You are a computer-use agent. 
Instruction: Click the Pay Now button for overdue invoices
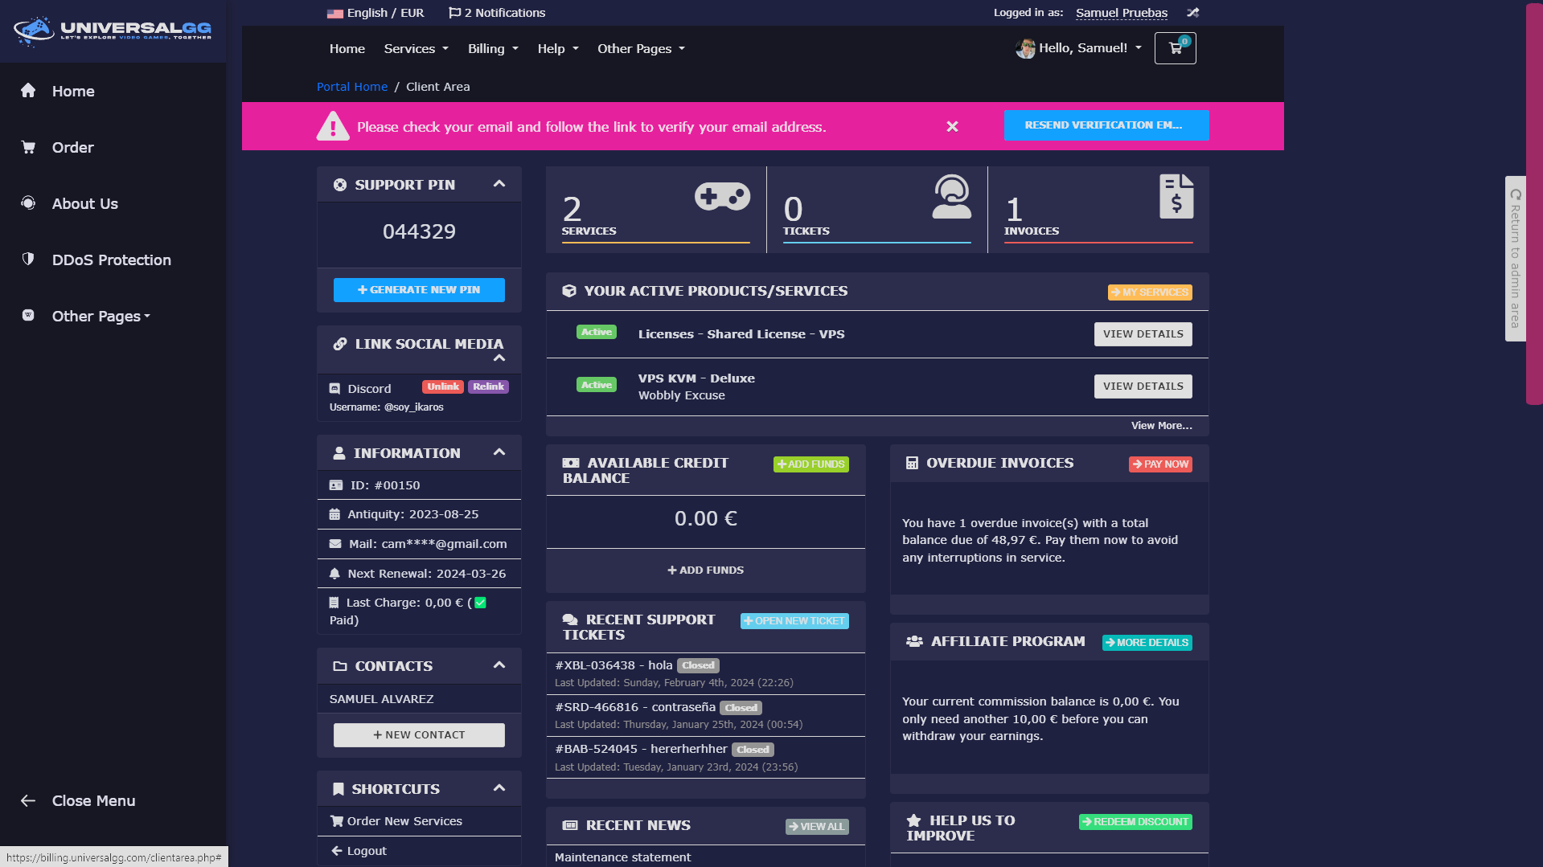pyautogui.click(x=1160, y=464)
